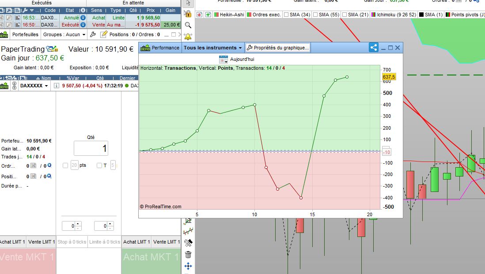The image size is (485, 274).
Task: Click the hammer and wrench tools icon
Action: coord(188,243)
